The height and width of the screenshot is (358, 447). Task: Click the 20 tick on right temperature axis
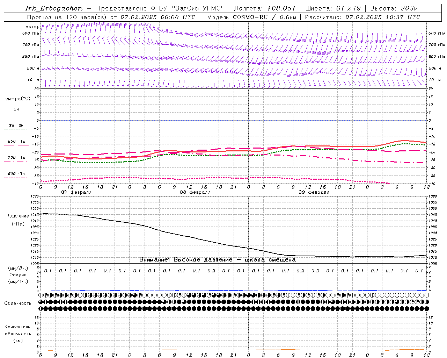click(431, 89)
